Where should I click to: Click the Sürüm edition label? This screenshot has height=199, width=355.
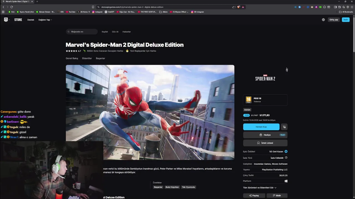[x=247, y=110]
